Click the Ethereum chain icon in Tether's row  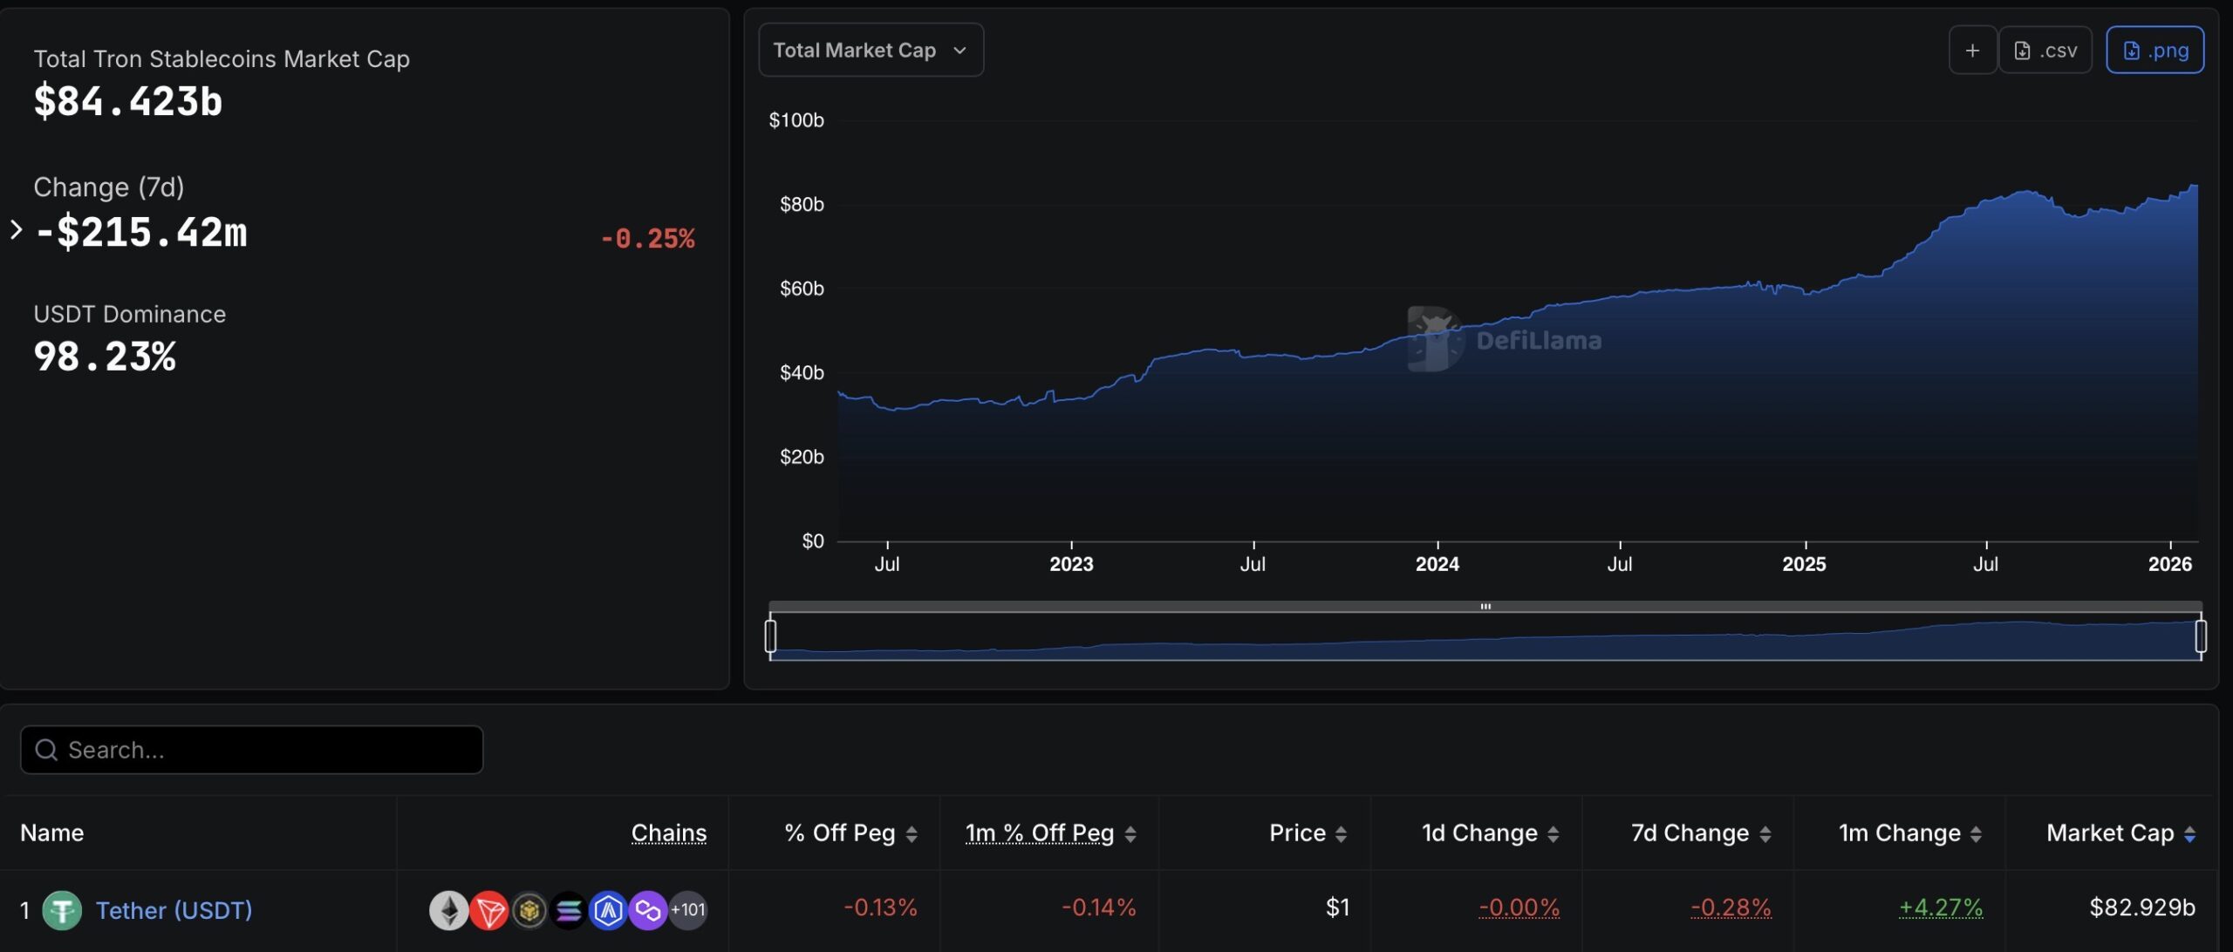click(x=448, y=910)
